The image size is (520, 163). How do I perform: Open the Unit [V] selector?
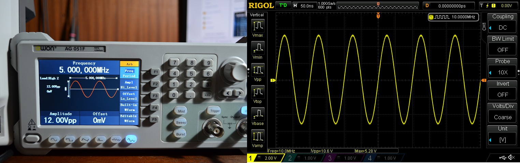pyautogui.click(x=503, y=139)
